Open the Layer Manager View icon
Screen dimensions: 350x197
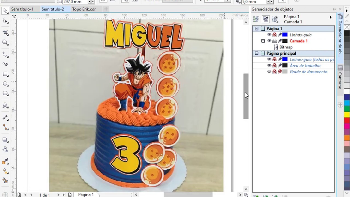pos(275,19)
